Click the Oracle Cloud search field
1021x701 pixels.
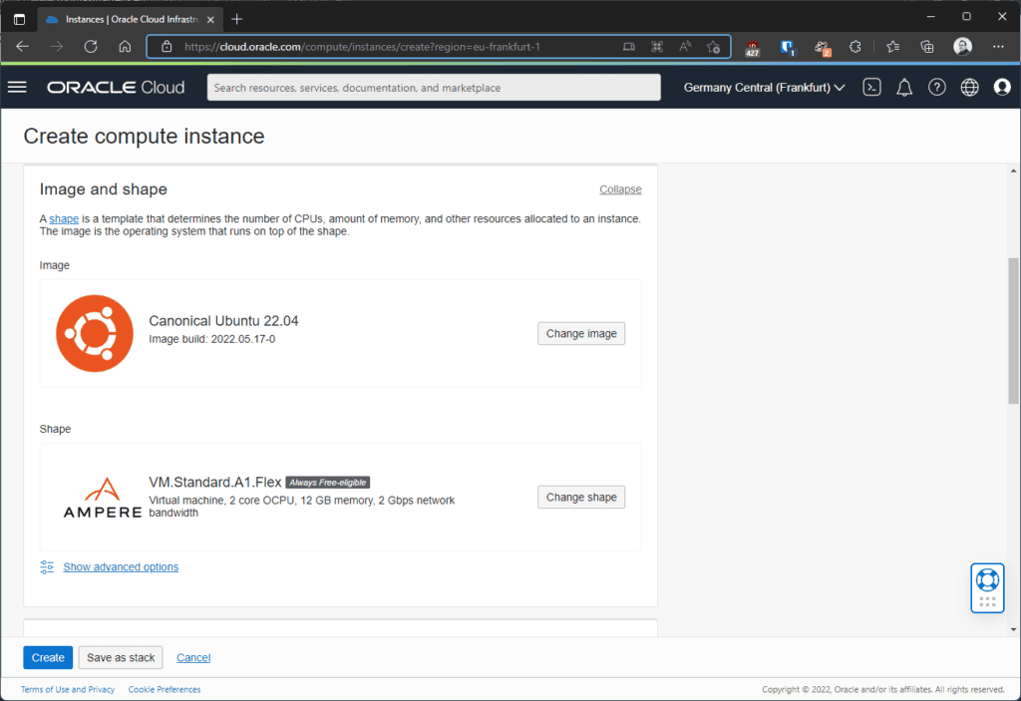click(434, 88)
